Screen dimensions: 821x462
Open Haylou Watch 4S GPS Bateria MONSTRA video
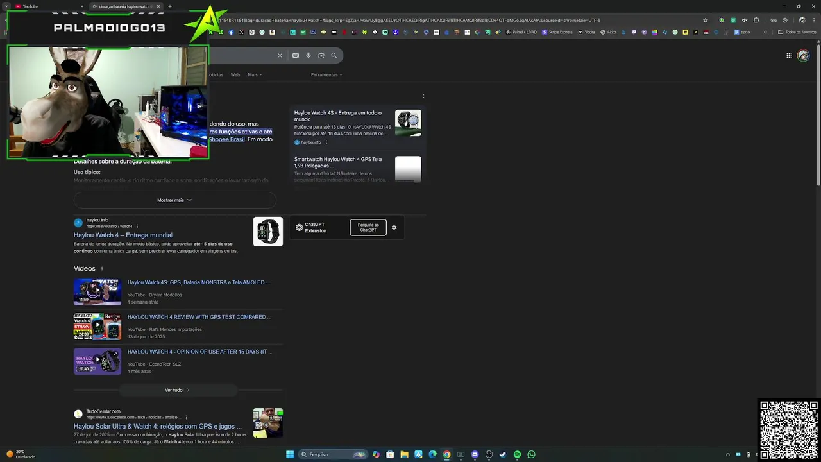tap(198, 282)
